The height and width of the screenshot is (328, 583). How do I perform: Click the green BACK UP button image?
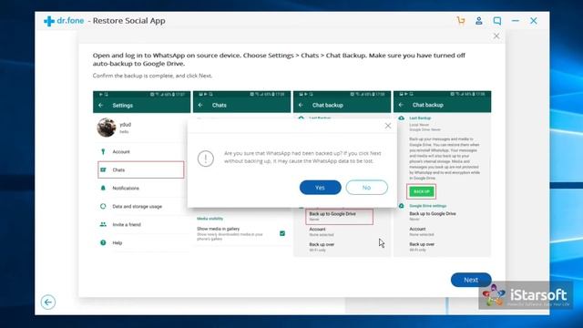coord(421,191)
